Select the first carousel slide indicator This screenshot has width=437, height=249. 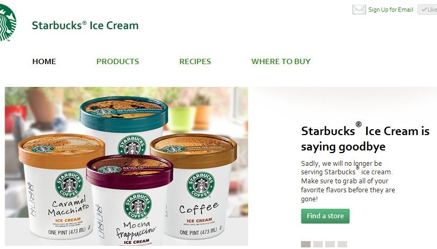306,244
